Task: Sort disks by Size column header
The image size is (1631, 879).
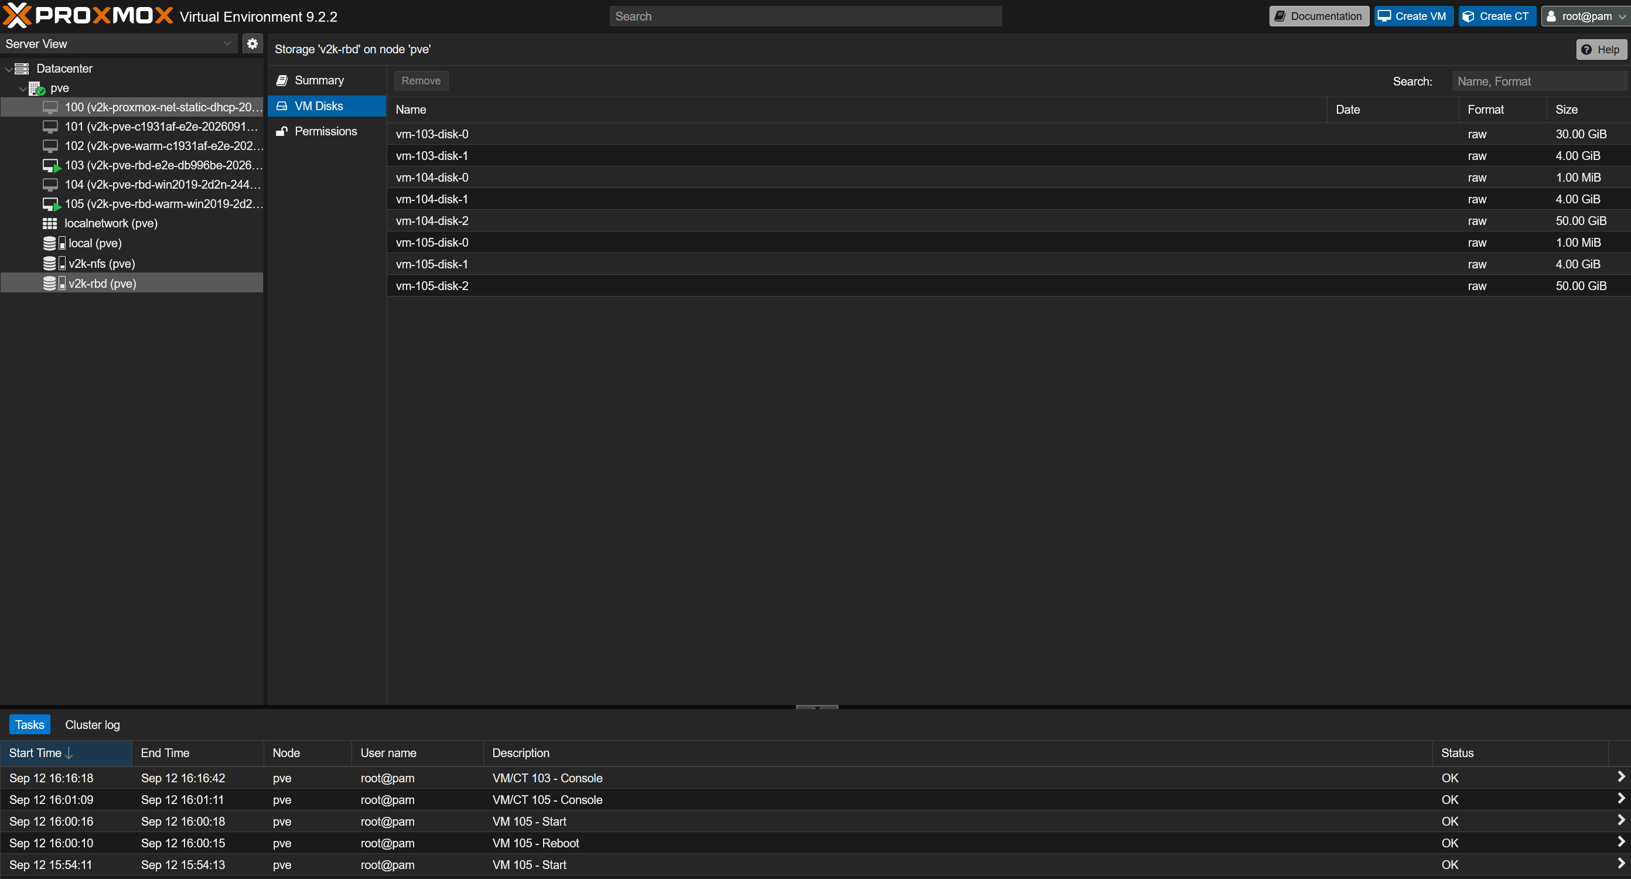Action: tap(1589, 110)
